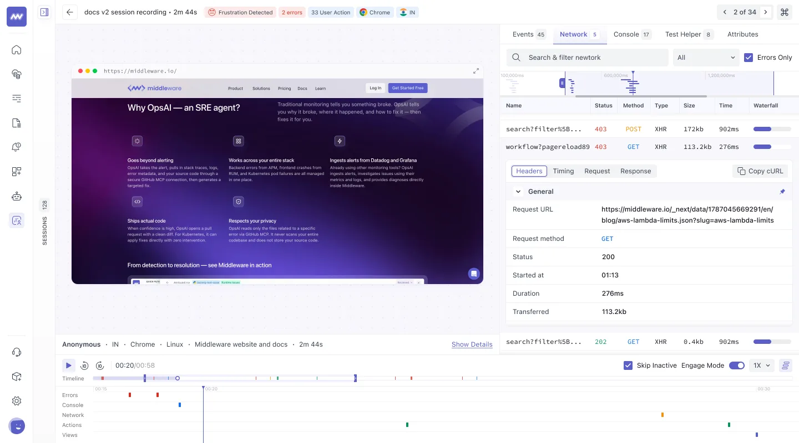Go back with the left arrow button
Viewport: 799px width, 443px height.
click(x=69, y=12)
